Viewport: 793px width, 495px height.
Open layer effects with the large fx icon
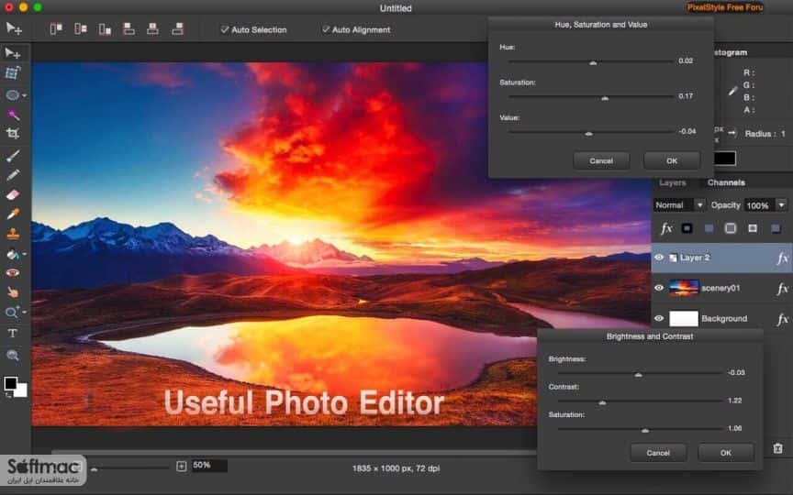666,228
